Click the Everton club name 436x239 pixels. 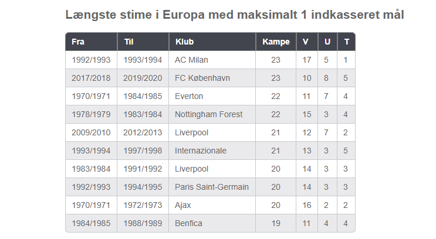[x=189, y=96]
